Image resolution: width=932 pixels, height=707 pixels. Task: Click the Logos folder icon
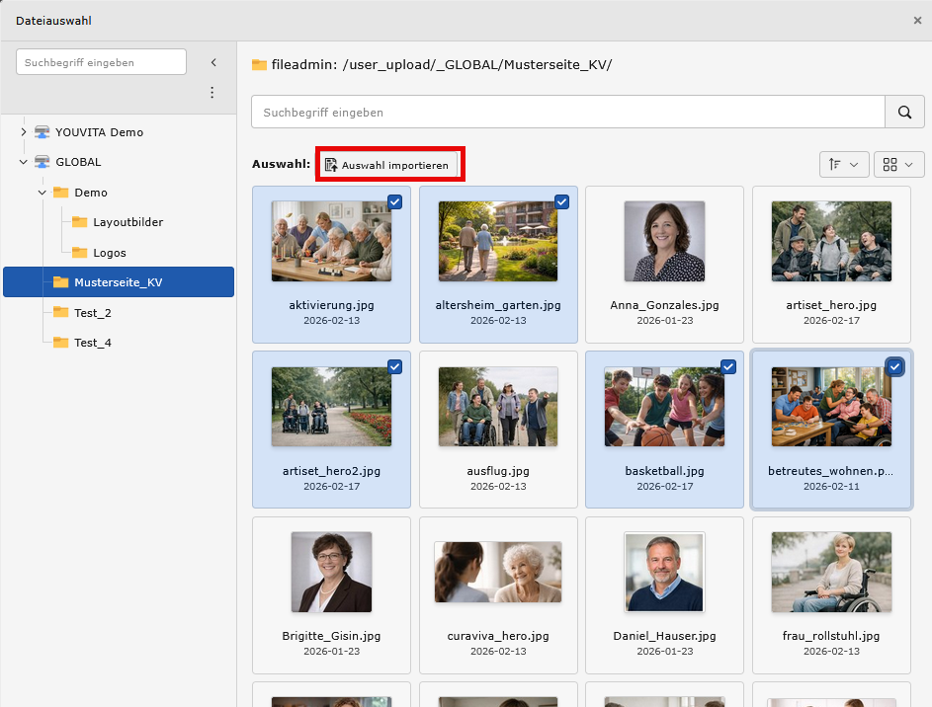[x=80, y=252]
